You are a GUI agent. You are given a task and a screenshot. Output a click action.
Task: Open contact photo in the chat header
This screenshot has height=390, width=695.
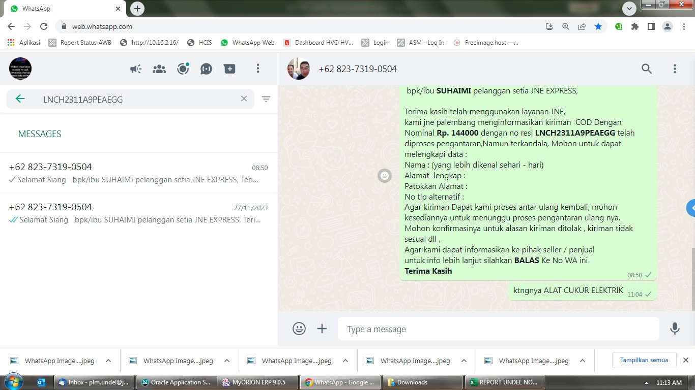pos(299,69)
